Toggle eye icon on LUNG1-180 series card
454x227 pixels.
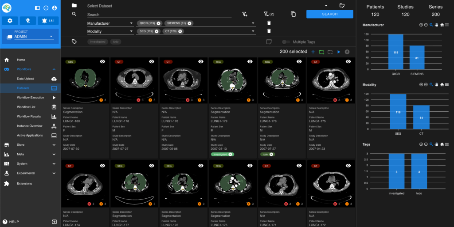[102, 62]
